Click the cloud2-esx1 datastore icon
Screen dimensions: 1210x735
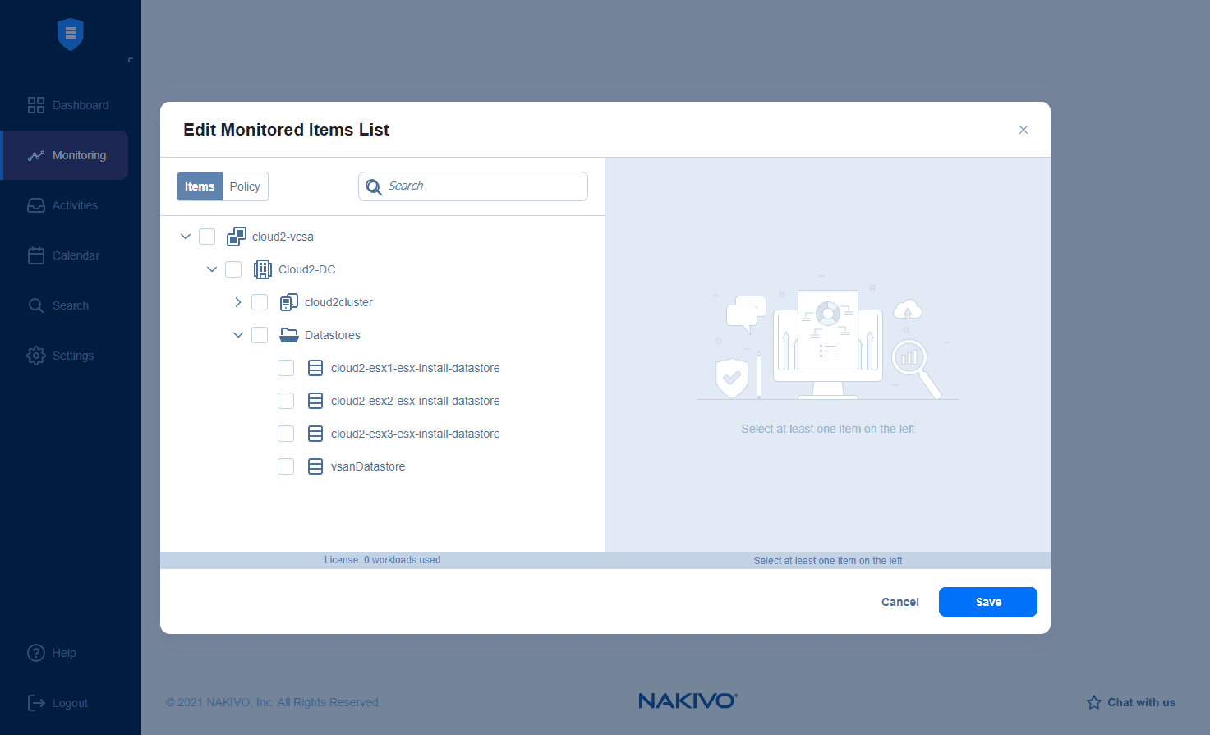click(315, 368)
